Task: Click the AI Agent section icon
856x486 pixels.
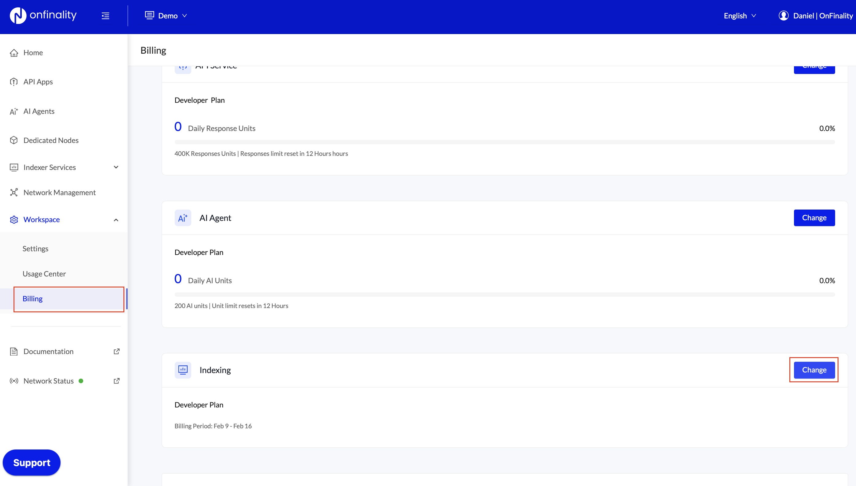Action: [183, 218]
